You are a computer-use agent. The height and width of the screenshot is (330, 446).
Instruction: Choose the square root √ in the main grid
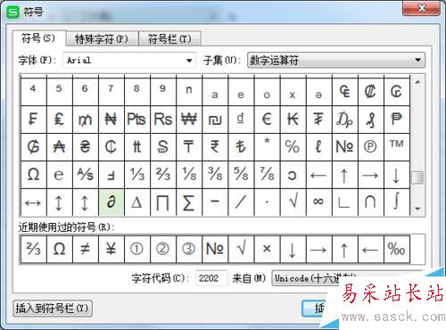[x=293, y=202]
